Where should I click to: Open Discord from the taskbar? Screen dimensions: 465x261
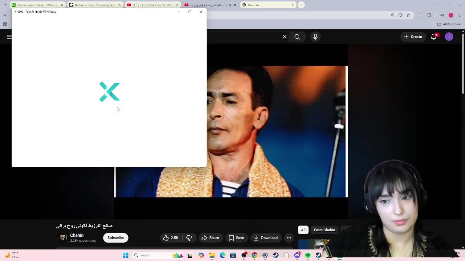[297, 255]
